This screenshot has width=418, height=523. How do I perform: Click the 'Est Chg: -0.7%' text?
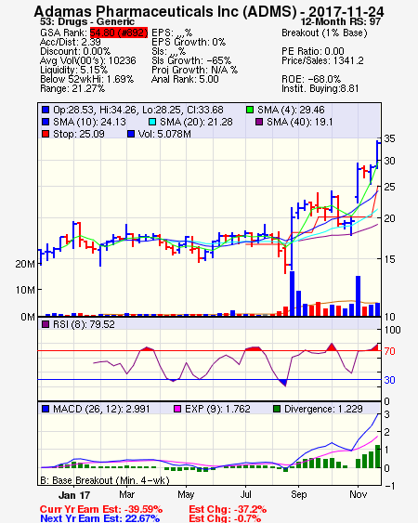(x=225, y=518)
